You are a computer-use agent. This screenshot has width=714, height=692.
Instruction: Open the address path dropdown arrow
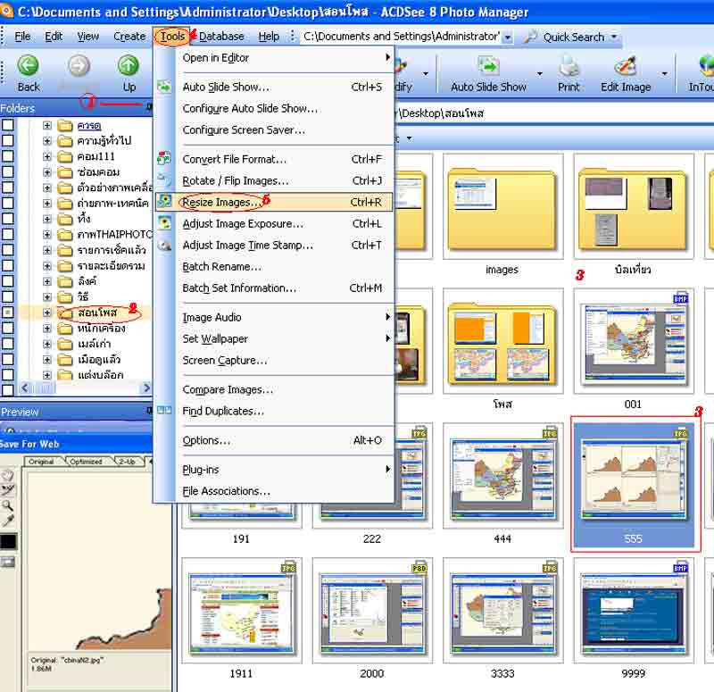[x=508, y=38]
